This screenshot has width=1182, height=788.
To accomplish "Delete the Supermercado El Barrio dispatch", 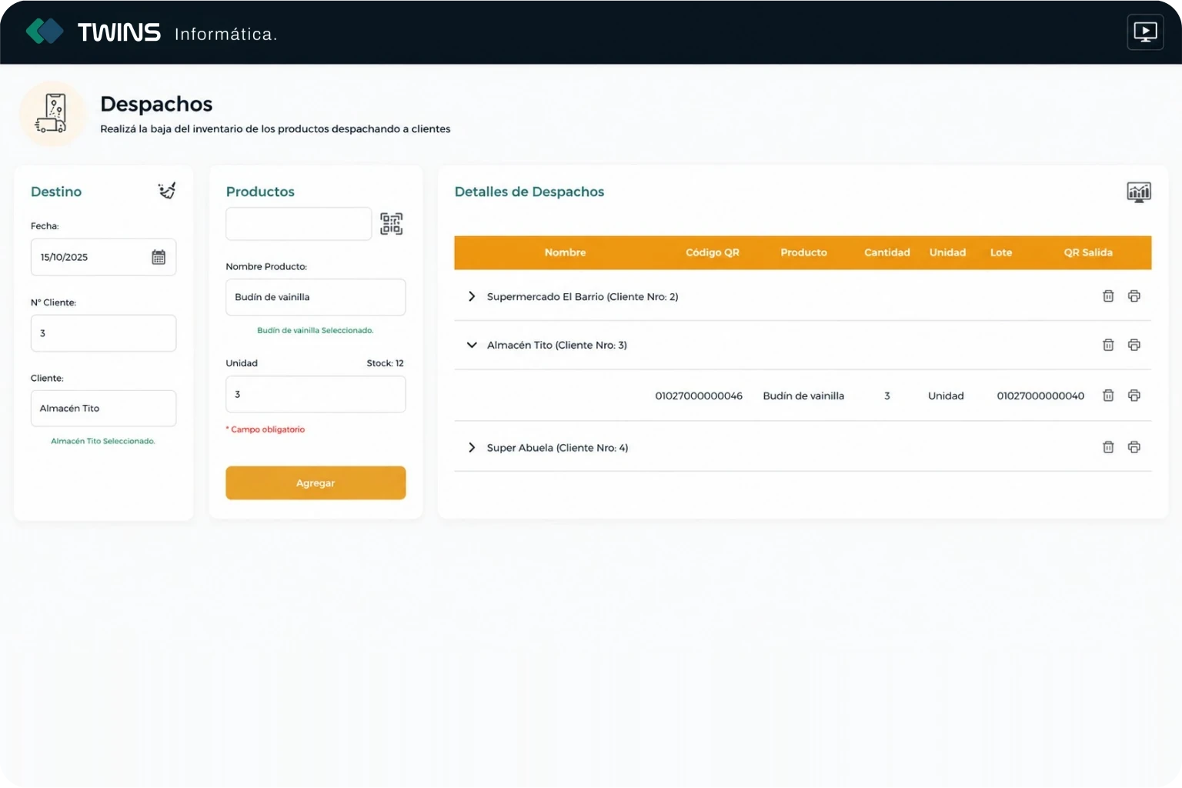I will click(x=1108, y=296).
